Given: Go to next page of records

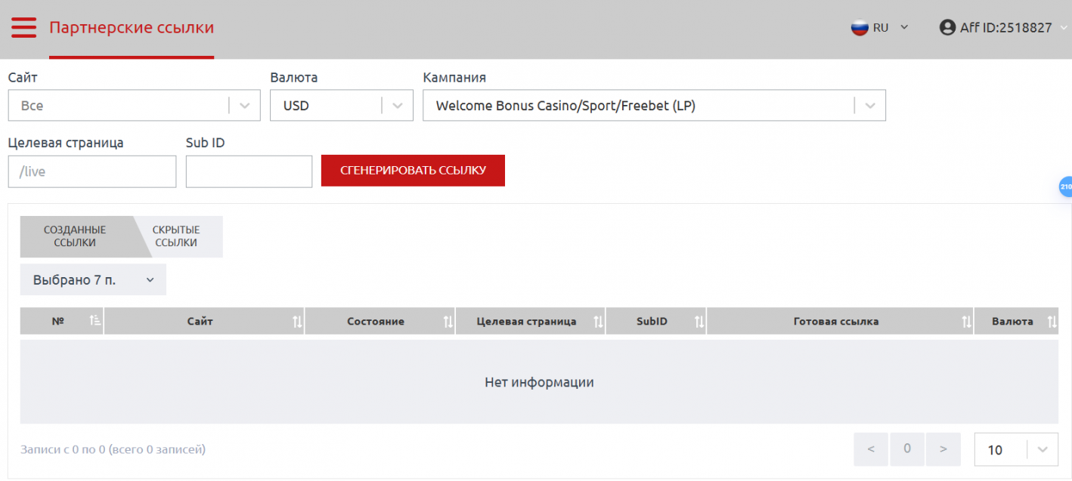Looking at the screenshot, I should click(x=943, y=449).
